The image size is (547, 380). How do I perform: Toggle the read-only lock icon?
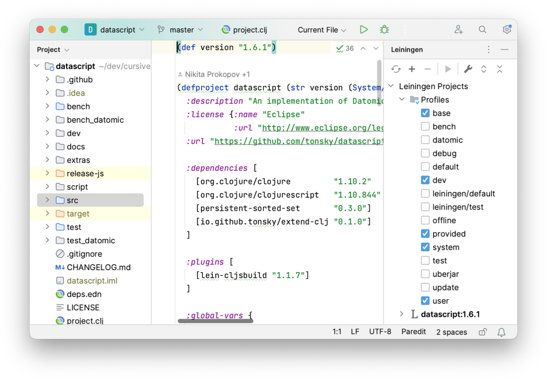pos(482,332)
